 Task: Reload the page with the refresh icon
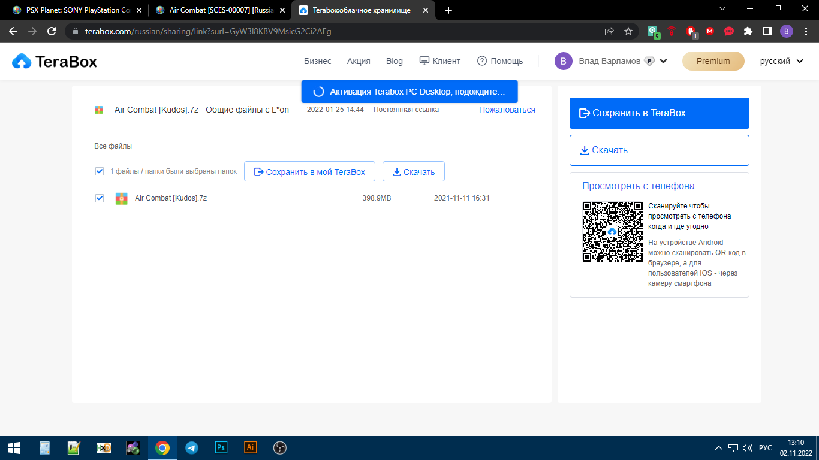pos(52,31)
